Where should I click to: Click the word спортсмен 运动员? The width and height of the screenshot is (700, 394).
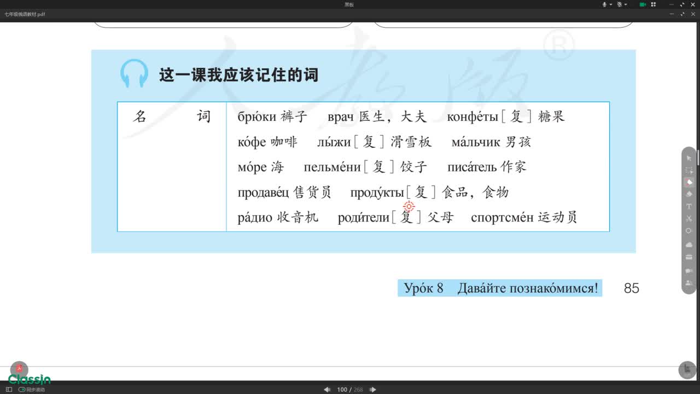point(524,217)
